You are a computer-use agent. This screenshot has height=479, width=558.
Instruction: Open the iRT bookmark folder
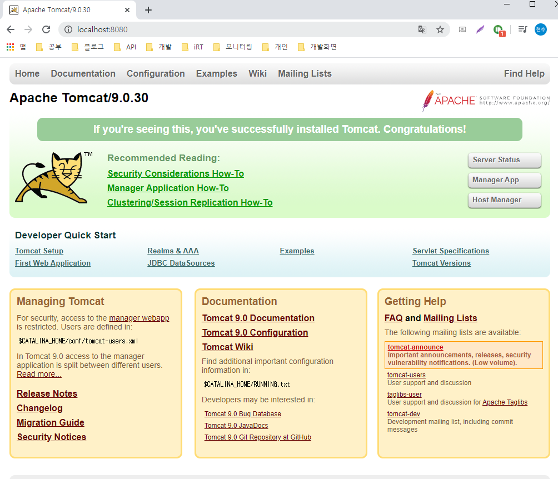coord(192,47)
